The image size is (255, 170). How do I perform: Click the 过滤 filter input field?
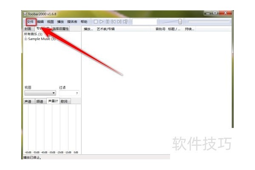pyautogui.click(x=69, y=93)
